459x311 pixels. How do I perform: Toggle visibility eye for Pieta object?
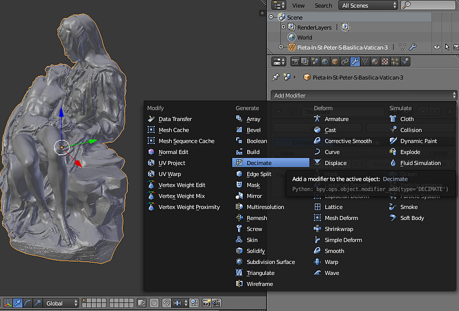pyautogui.click(x=437, y=47)
